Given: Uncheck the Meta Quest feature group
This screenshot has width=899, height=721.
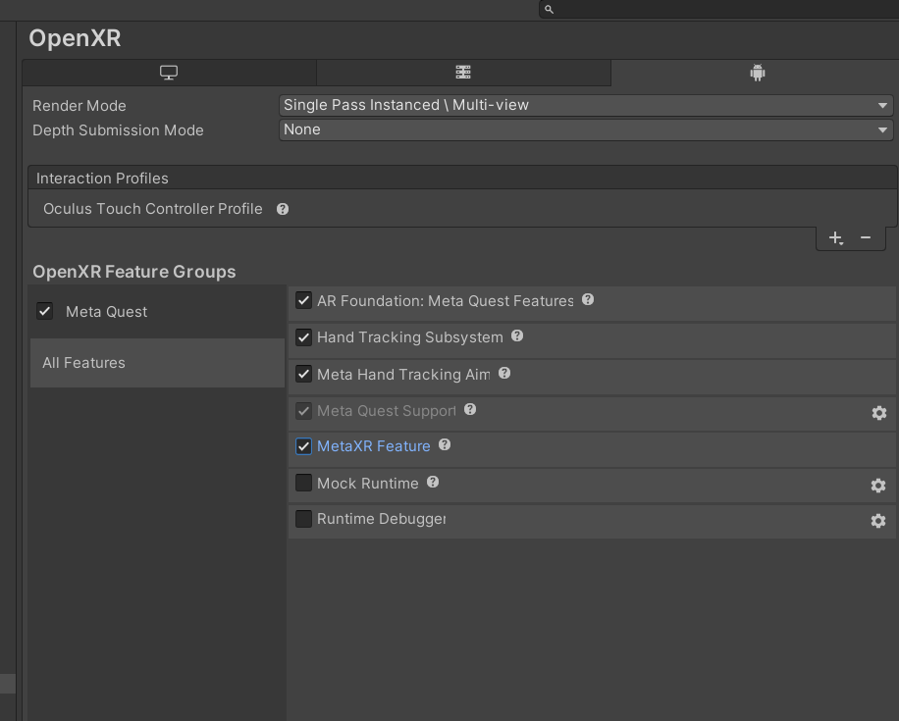Looking at the screenshot, I should click(x=45, y=311).
